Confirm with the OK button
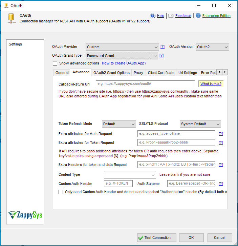The image size is (238, 246). [x=191, y=238]
